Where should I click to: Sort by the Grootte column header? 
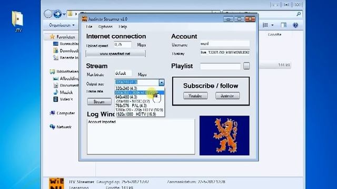coord(274,35)
